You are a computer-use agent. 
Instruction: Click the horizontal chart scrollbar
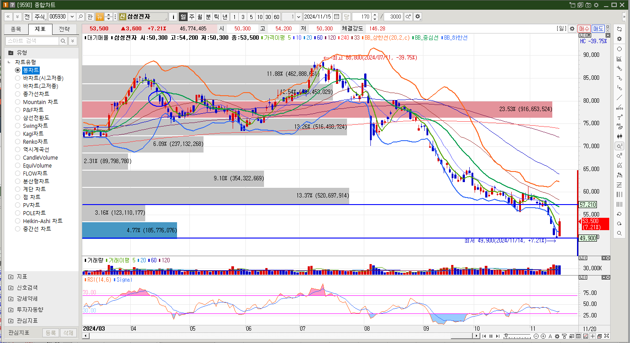pos(281,336)
